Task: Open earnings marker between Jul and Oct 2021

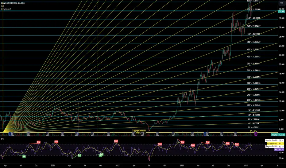Action: [92, 134]
